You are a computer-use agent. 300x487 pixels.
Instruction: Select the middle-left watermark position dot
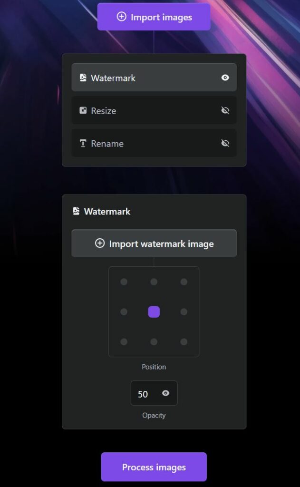(124, 312)
